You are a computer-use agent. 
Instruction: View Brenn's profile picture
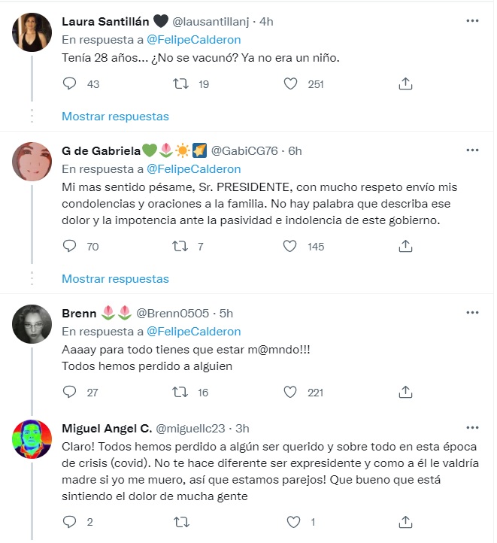pyautogui.click(x=32, y=323)
